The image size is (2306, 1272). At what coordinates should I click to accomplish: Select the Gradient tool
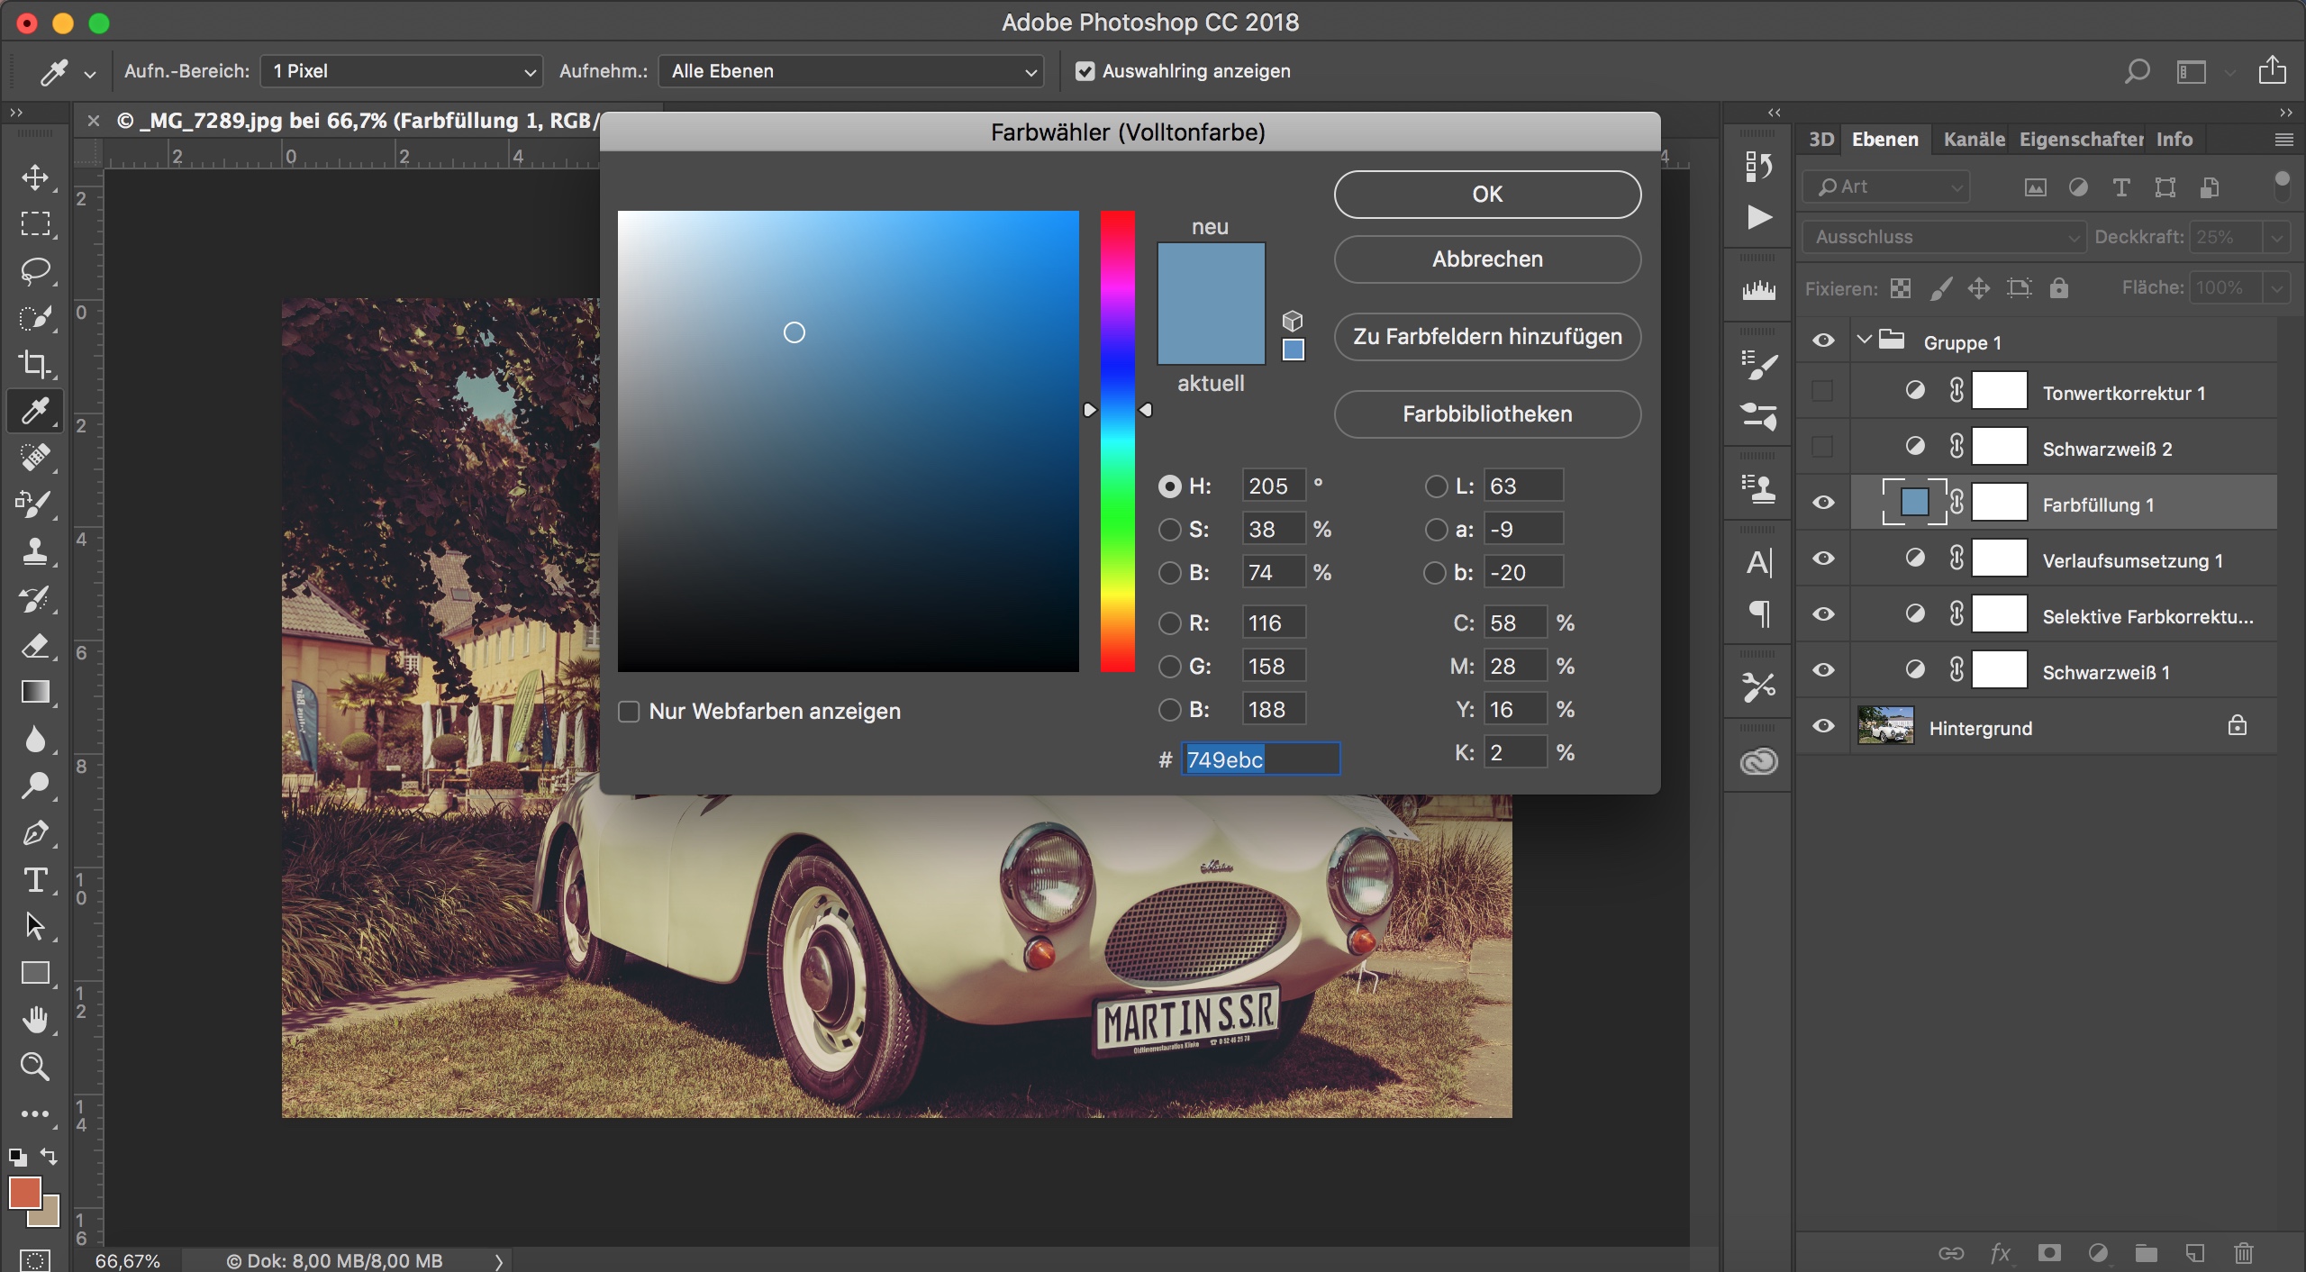(35, 692)
